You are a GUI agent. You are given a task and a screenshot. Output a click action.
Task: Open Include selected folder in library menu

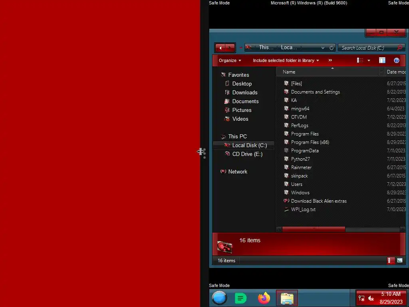pyautogui.click(x=286, y=60)
